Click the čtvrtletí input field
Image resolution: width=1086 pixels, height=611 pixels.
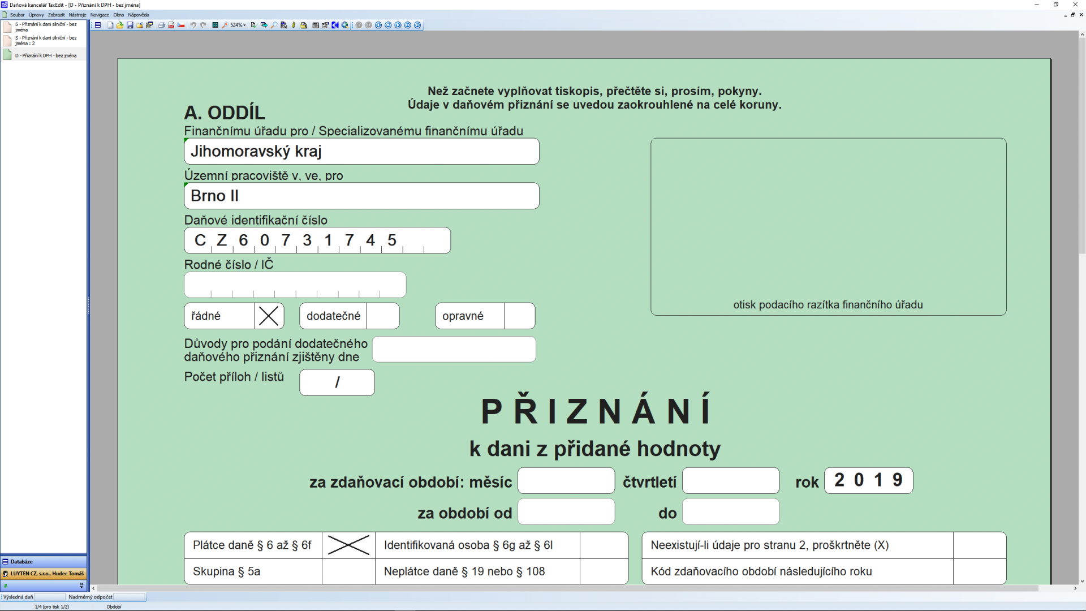click(731, 480)
